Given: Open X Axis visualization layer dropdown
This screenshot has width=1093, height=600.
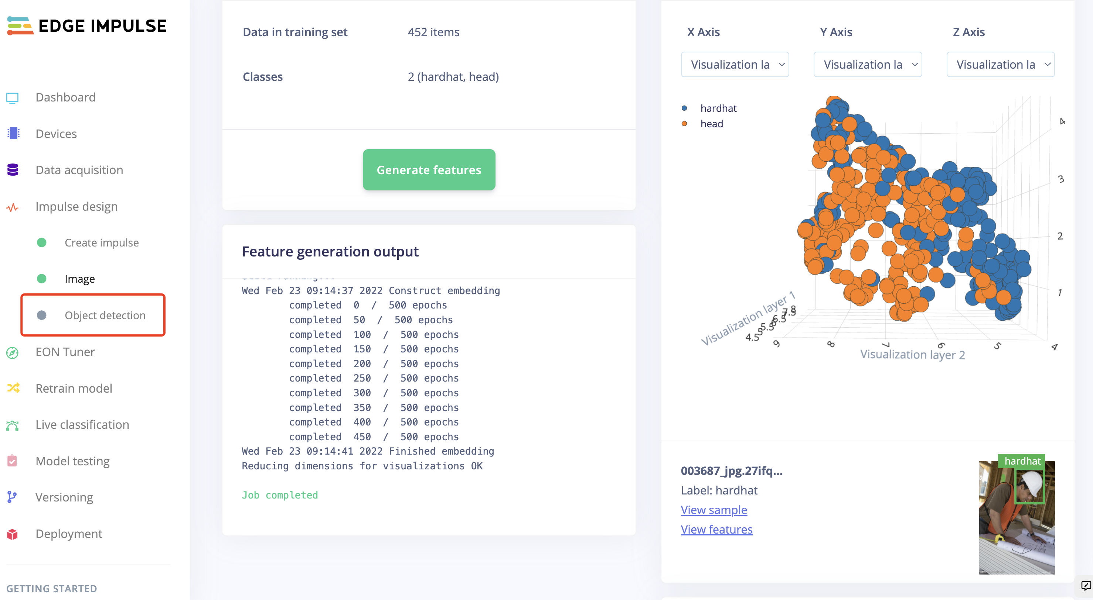Looking at the screenshot, I should [x=735, y=65].
